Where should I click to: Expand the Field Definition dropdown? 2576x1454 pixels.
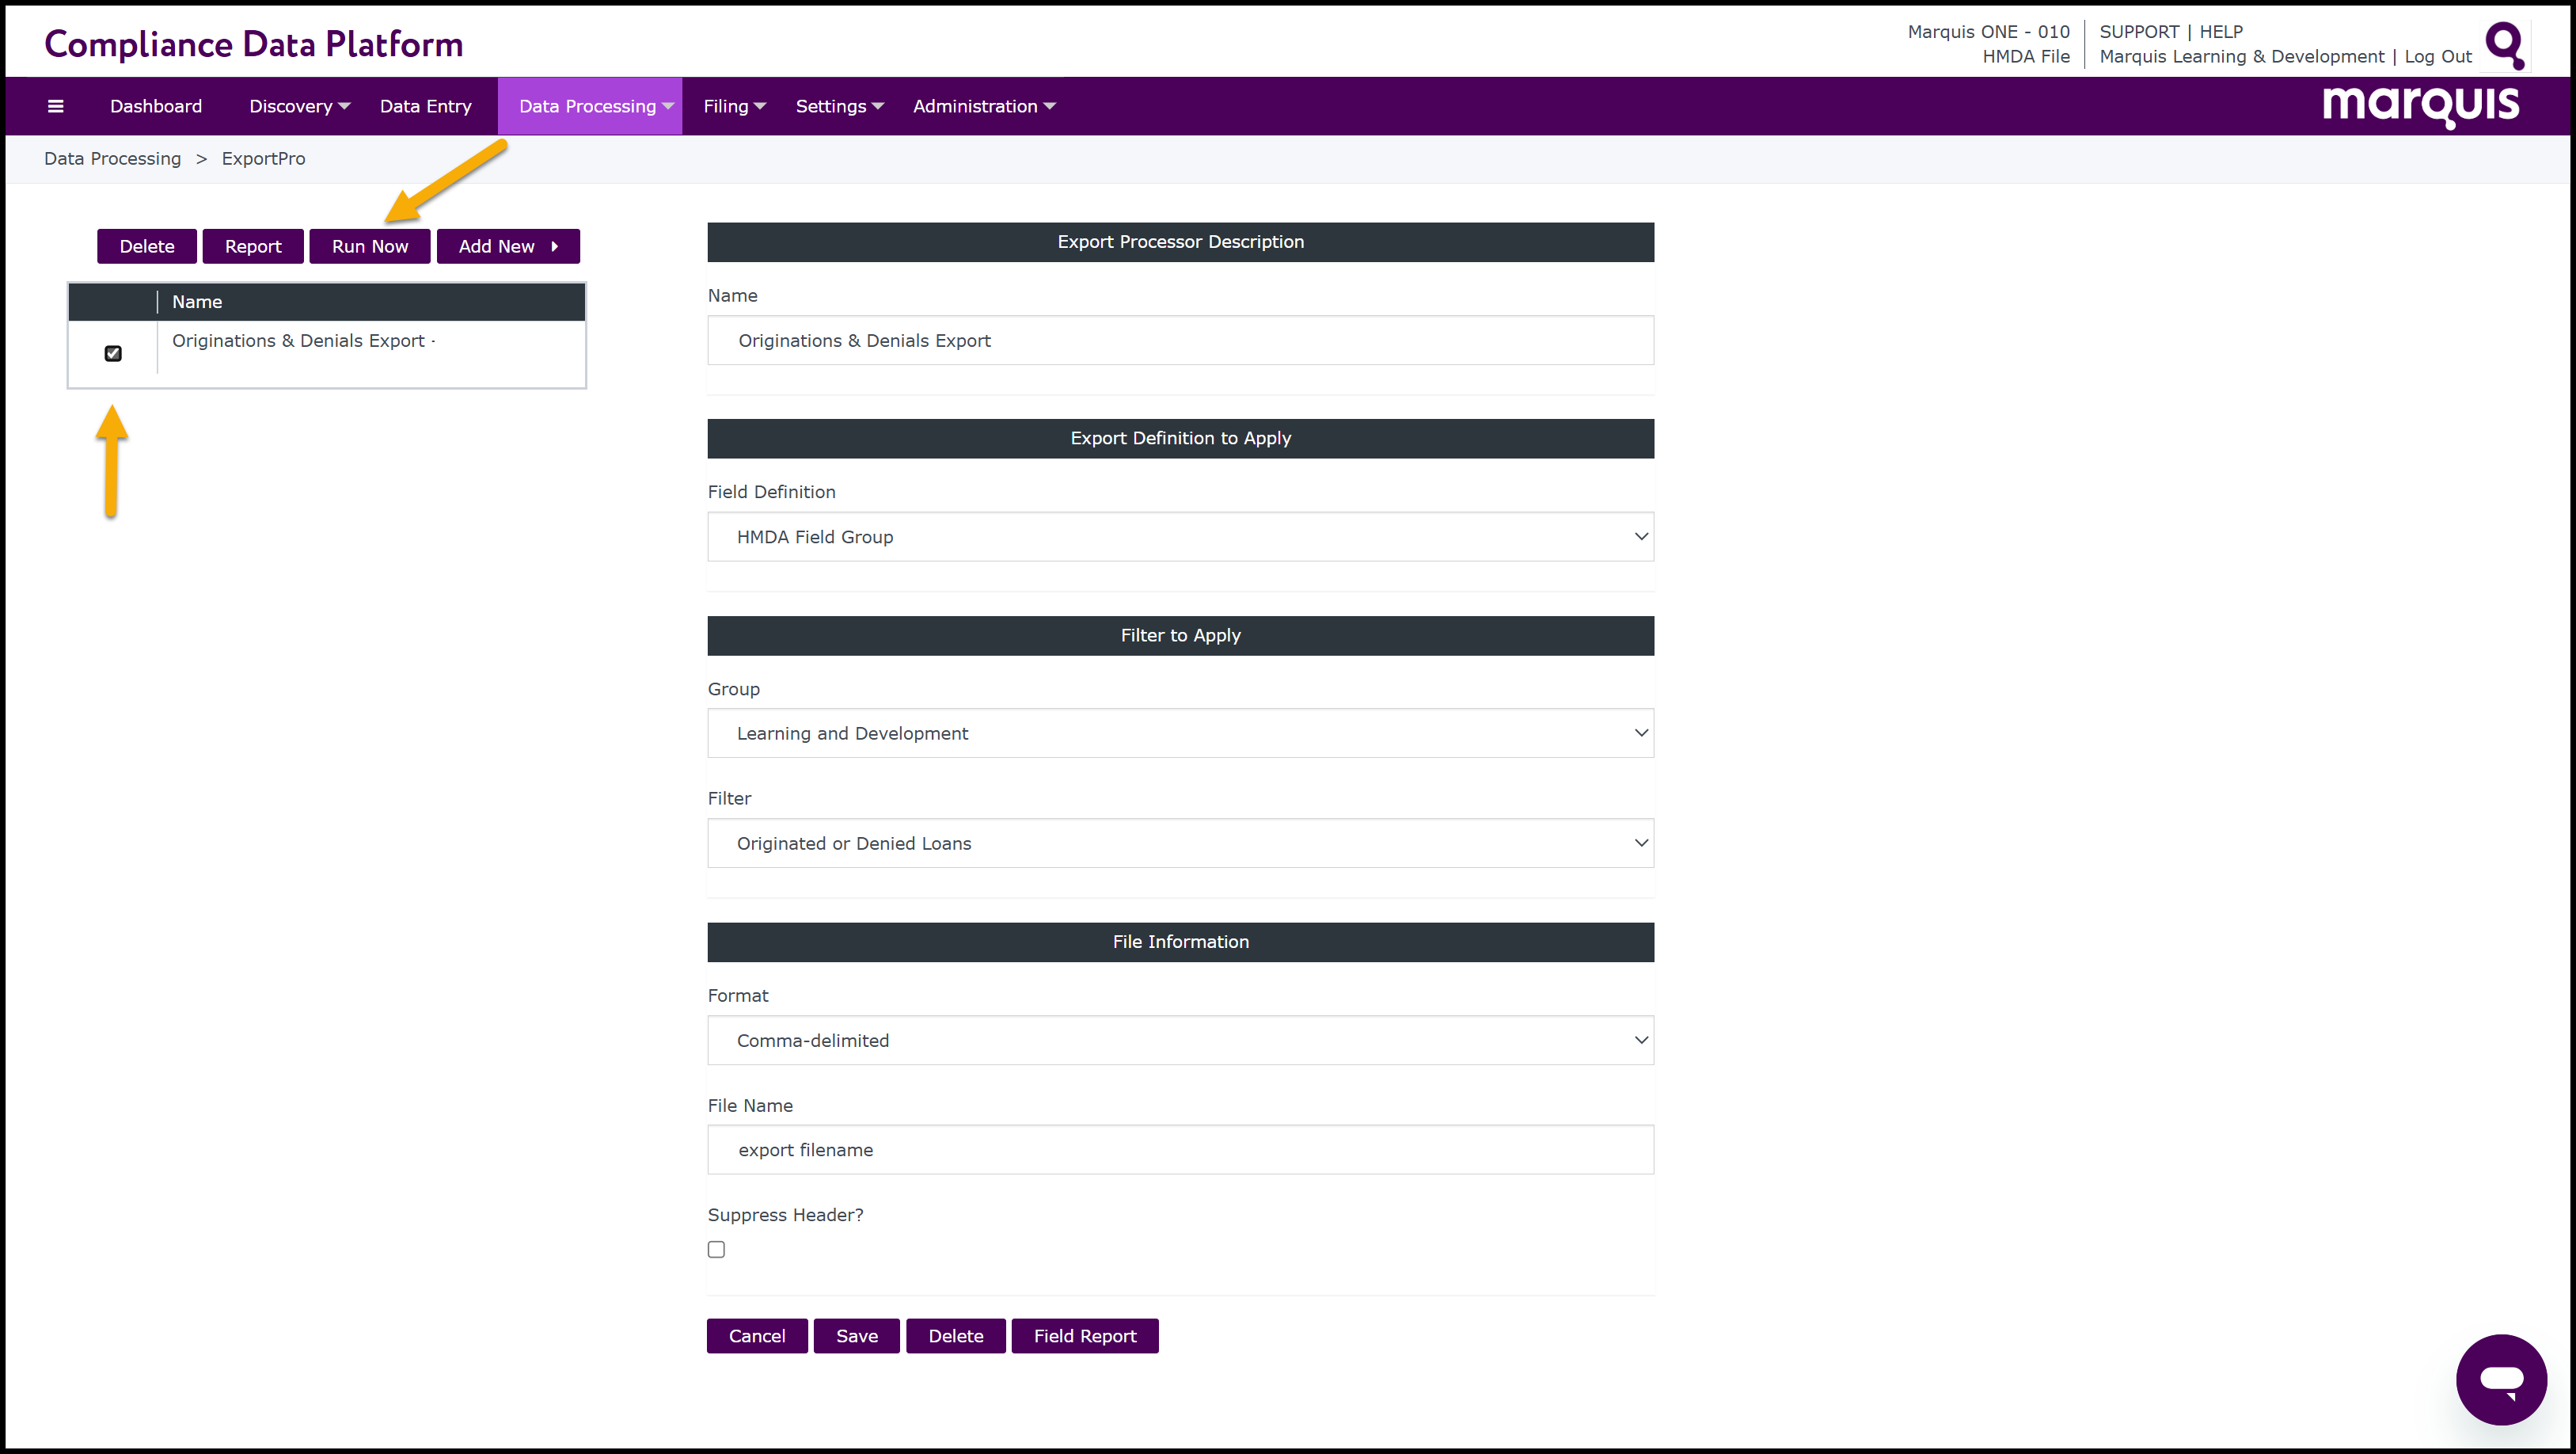1180,536
